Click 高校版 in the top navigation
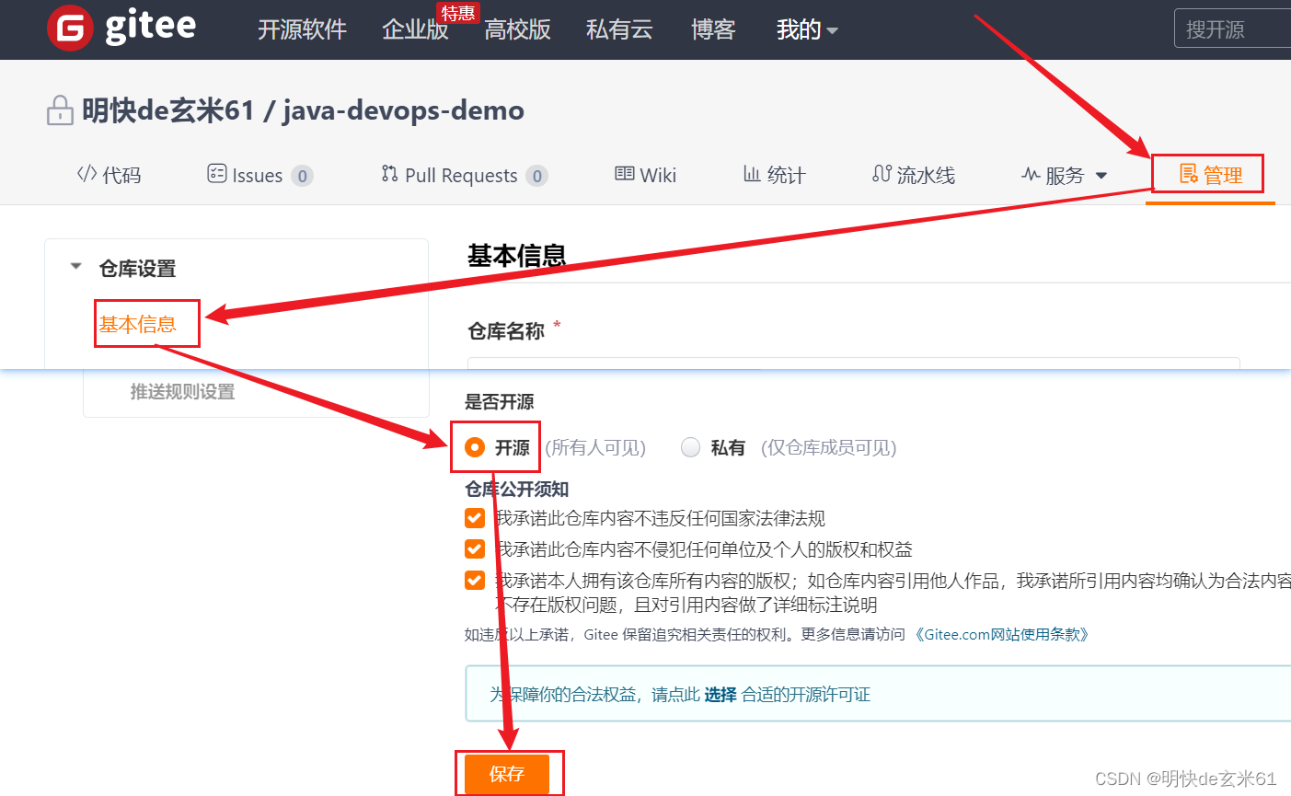Viewport: 1291px width, 796px height. 517,29
